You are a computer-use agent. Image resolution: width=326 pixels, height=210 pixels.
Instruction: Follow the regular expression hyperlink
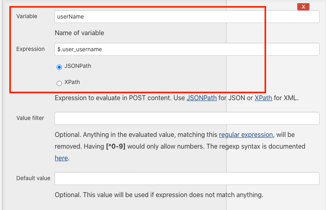click(x=246, y=134)
